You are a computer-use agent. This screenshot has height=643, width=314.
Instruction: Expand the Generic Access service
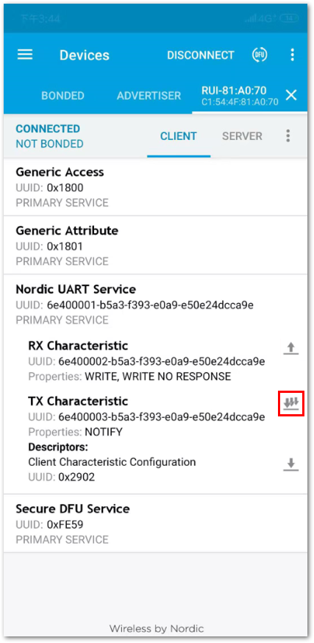[155, 187]
